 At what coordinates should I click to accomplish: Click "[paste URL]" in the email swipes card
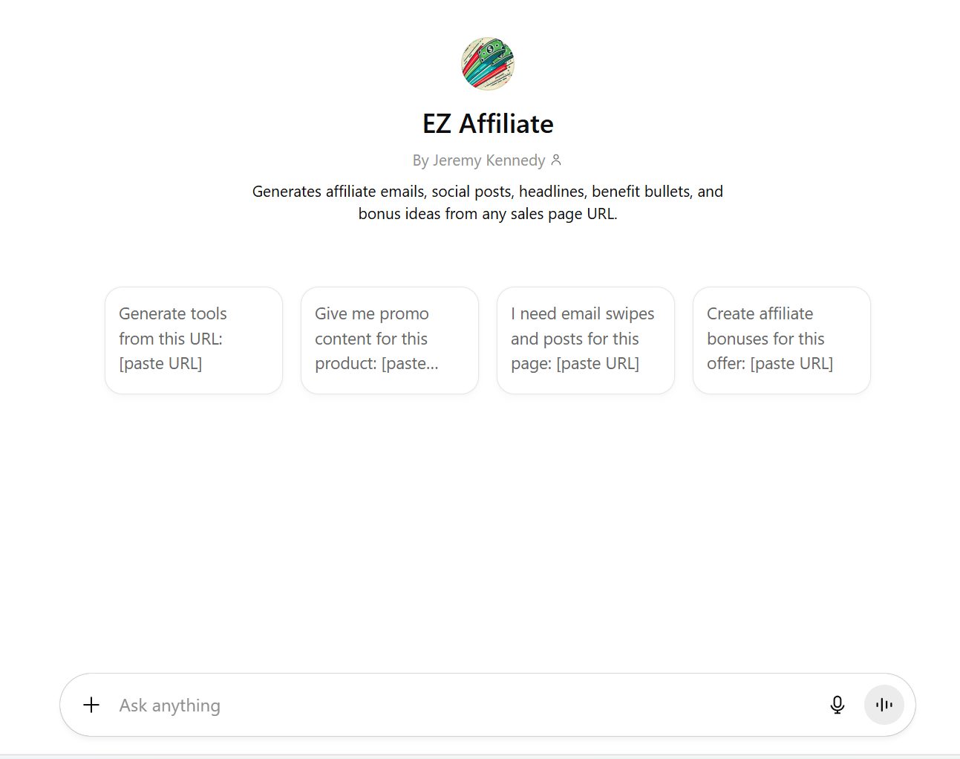(597, 364)
